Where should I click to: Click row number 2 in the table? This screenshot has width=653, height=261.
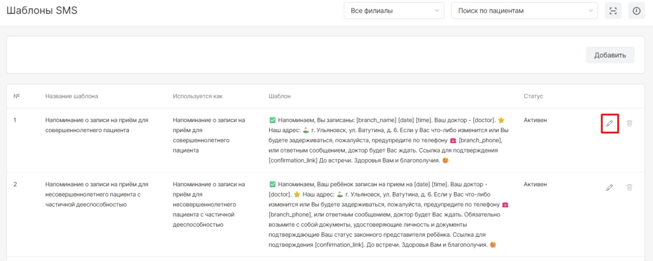[x=15, y=184]
